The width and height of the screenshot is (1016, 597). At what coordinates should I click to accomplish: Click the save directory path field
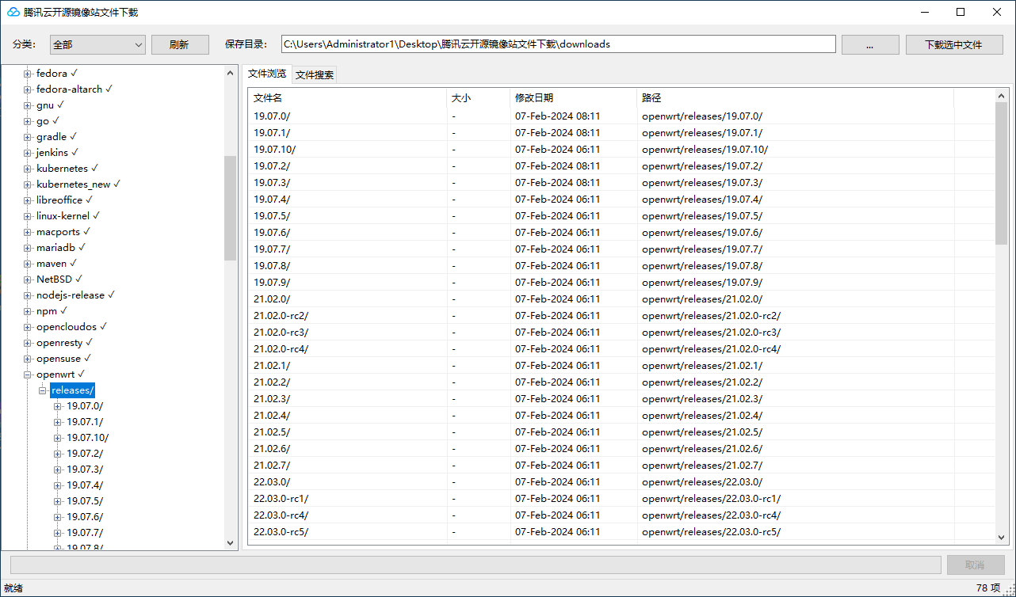(x=559, y=44)
